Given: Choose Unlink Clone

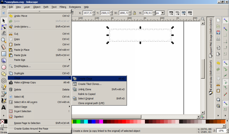Looking at the screenshot, I should coord(99,89).
